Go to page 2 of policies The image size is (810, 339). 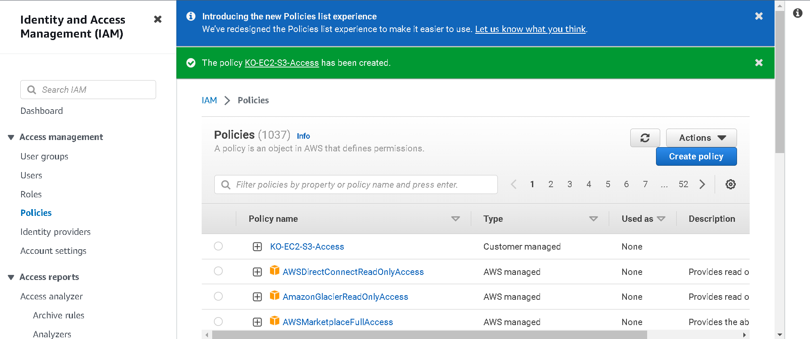551,184
